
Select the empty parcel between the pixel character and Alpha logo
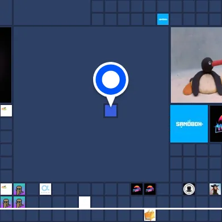32,189
